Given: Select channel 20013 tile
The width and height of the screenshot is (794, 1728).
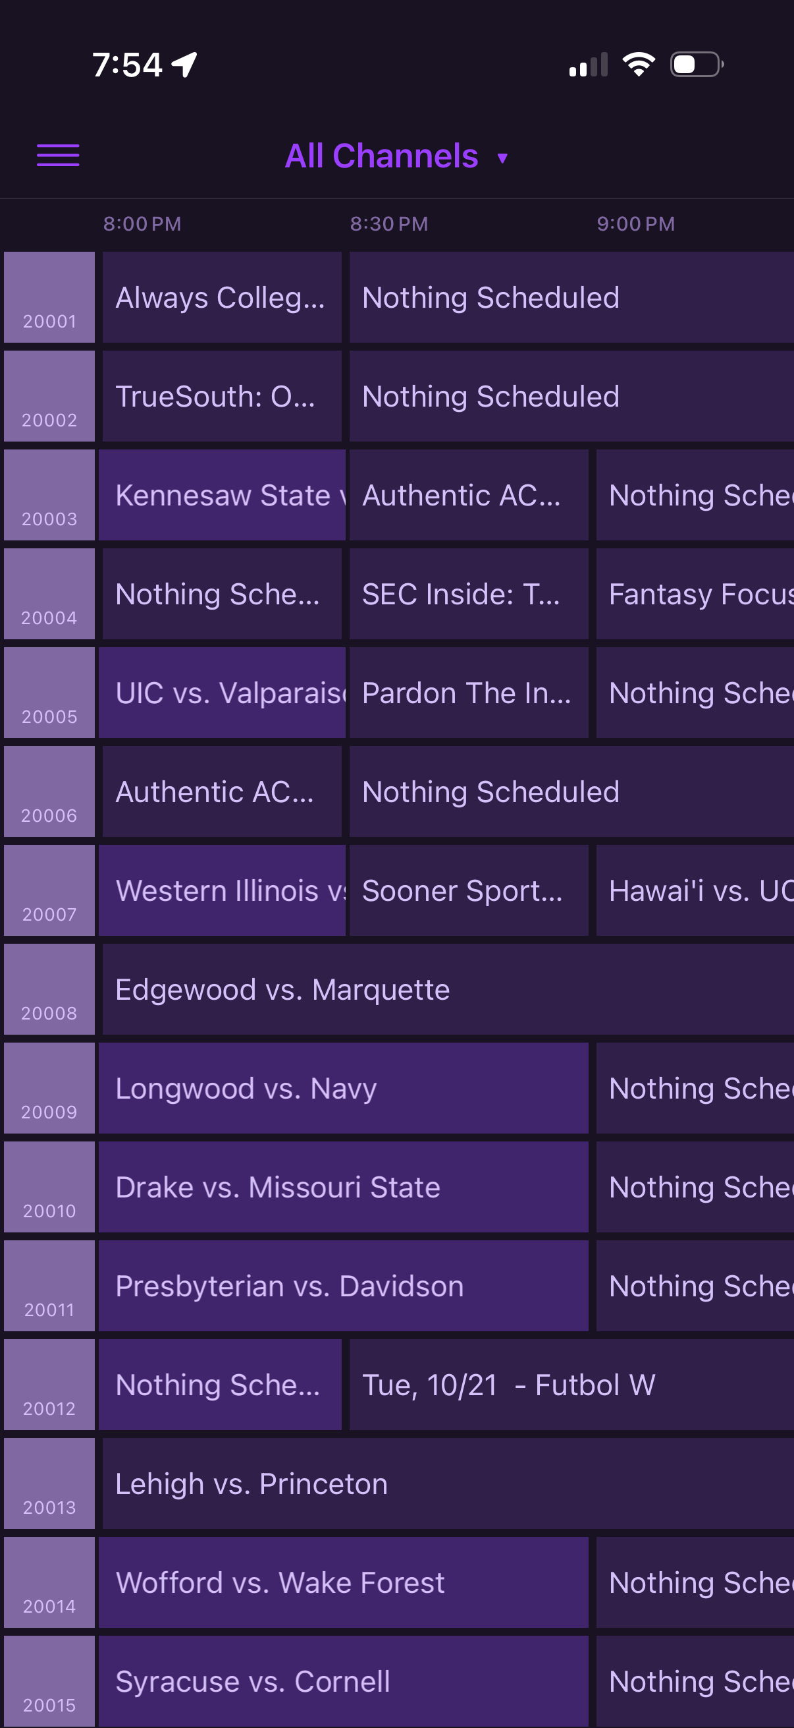Looking at the screenshot, I should 49,1484.
